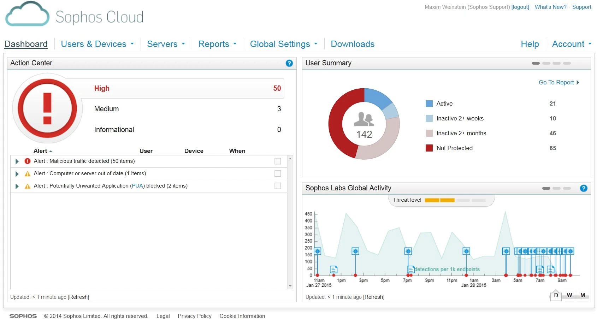The height and width of the screenshot is (320, 597).
Task: Click first page dot in Sophos Labs header
Action: click(x=546, y=188)
